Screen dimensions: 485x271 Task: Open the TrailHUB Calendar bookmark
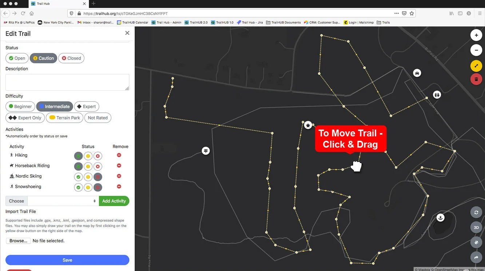132,22
